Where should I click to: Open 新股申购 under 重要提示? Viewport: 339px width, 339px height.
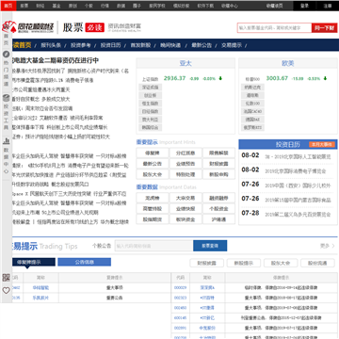tap(218, 174)
